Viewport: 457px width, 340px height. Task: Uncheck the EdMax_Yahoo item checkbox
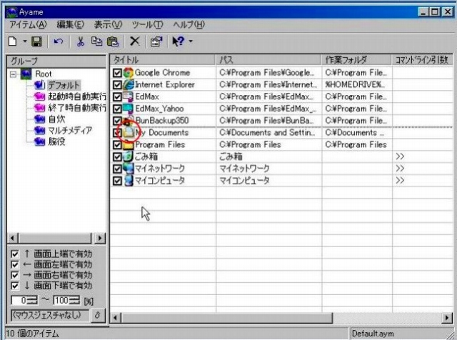[x=117, y=109]
